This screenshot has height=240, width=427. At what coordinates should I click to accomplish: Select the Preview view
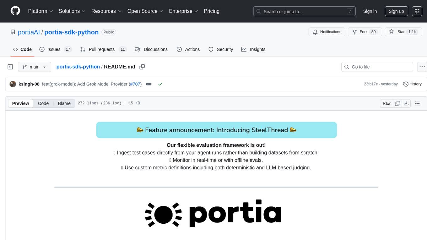[21, 103]
